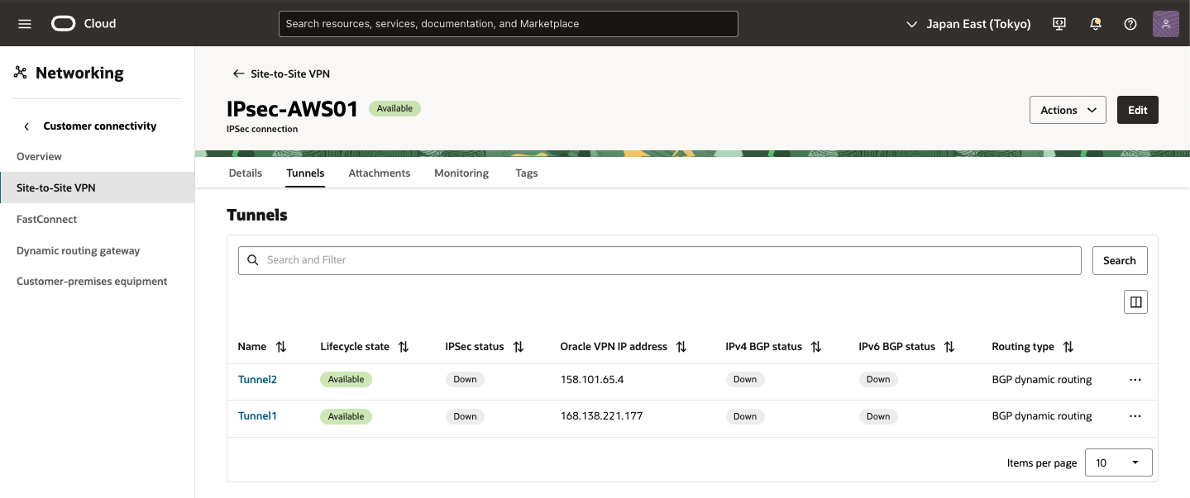Open the help question mark icon
This screenshot has height=498, width=1190.
pyautogui.click(x=1130, y=24)
